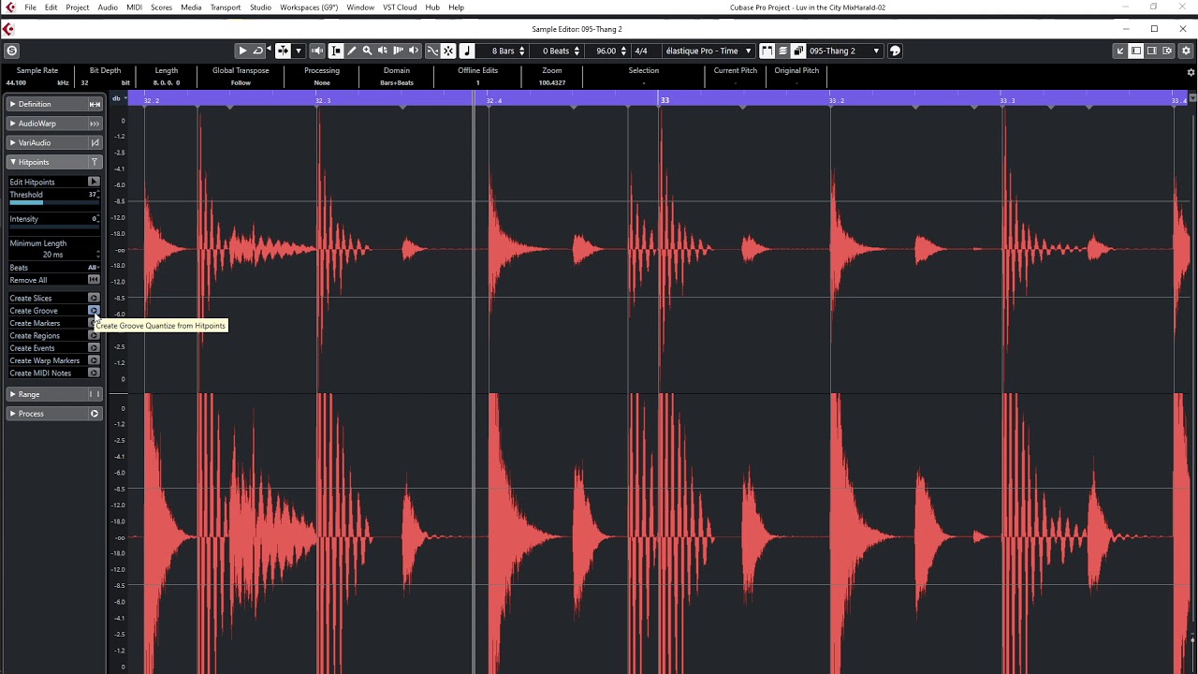The image size is (1198, 674).
Task: Click the VariAudio tab icon
Action: point(95,143)
